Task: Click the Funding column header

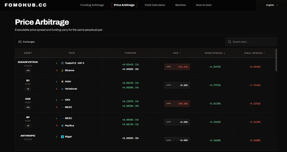Action: coord(130,53)
